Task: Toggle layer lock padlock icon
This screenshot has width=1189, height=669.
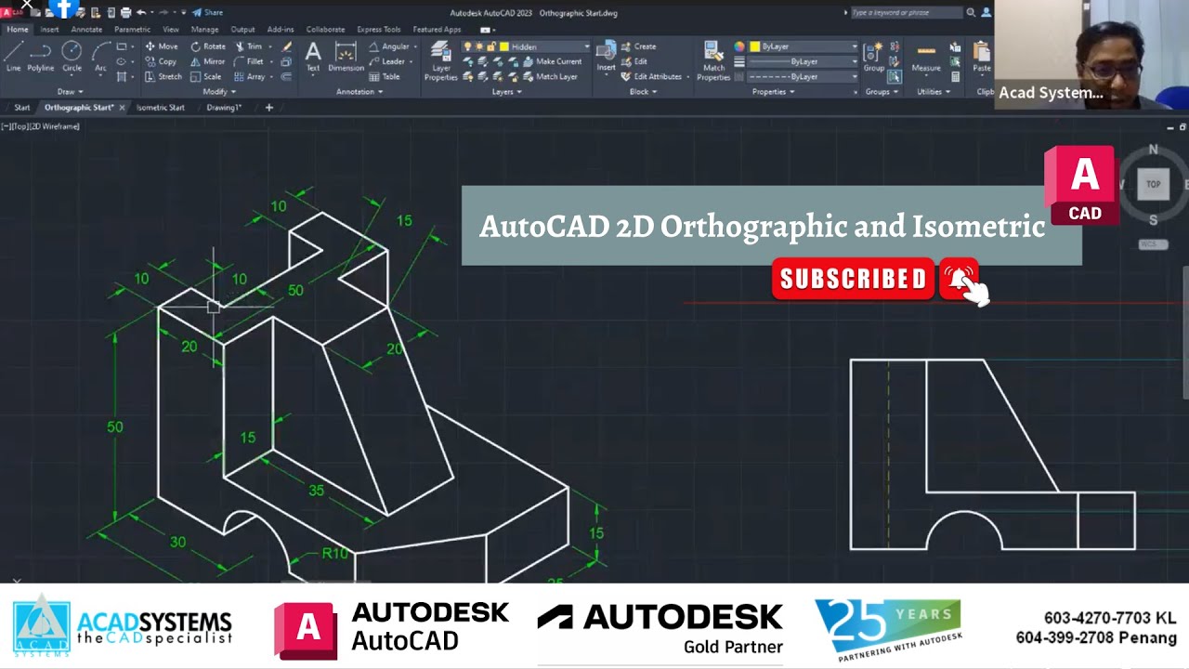Action: point(490,46)
